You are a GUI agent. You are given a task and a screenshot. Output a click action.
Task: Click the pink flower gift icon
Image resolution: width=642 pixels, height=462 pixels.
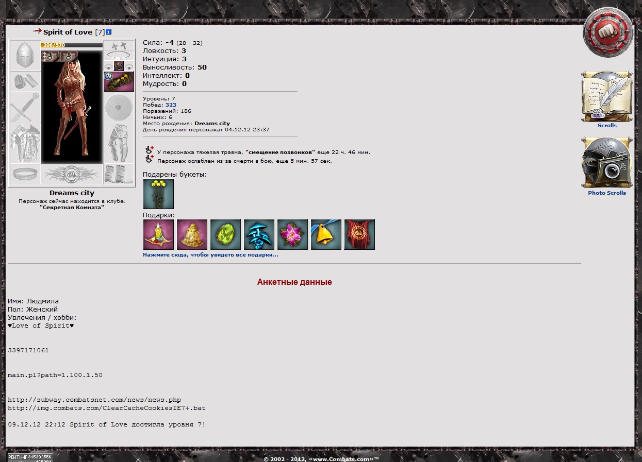point(292,234)
